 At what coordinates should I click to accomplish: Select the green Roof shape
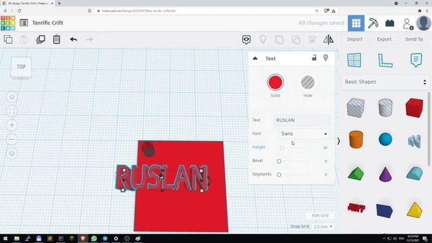(356, 173)
